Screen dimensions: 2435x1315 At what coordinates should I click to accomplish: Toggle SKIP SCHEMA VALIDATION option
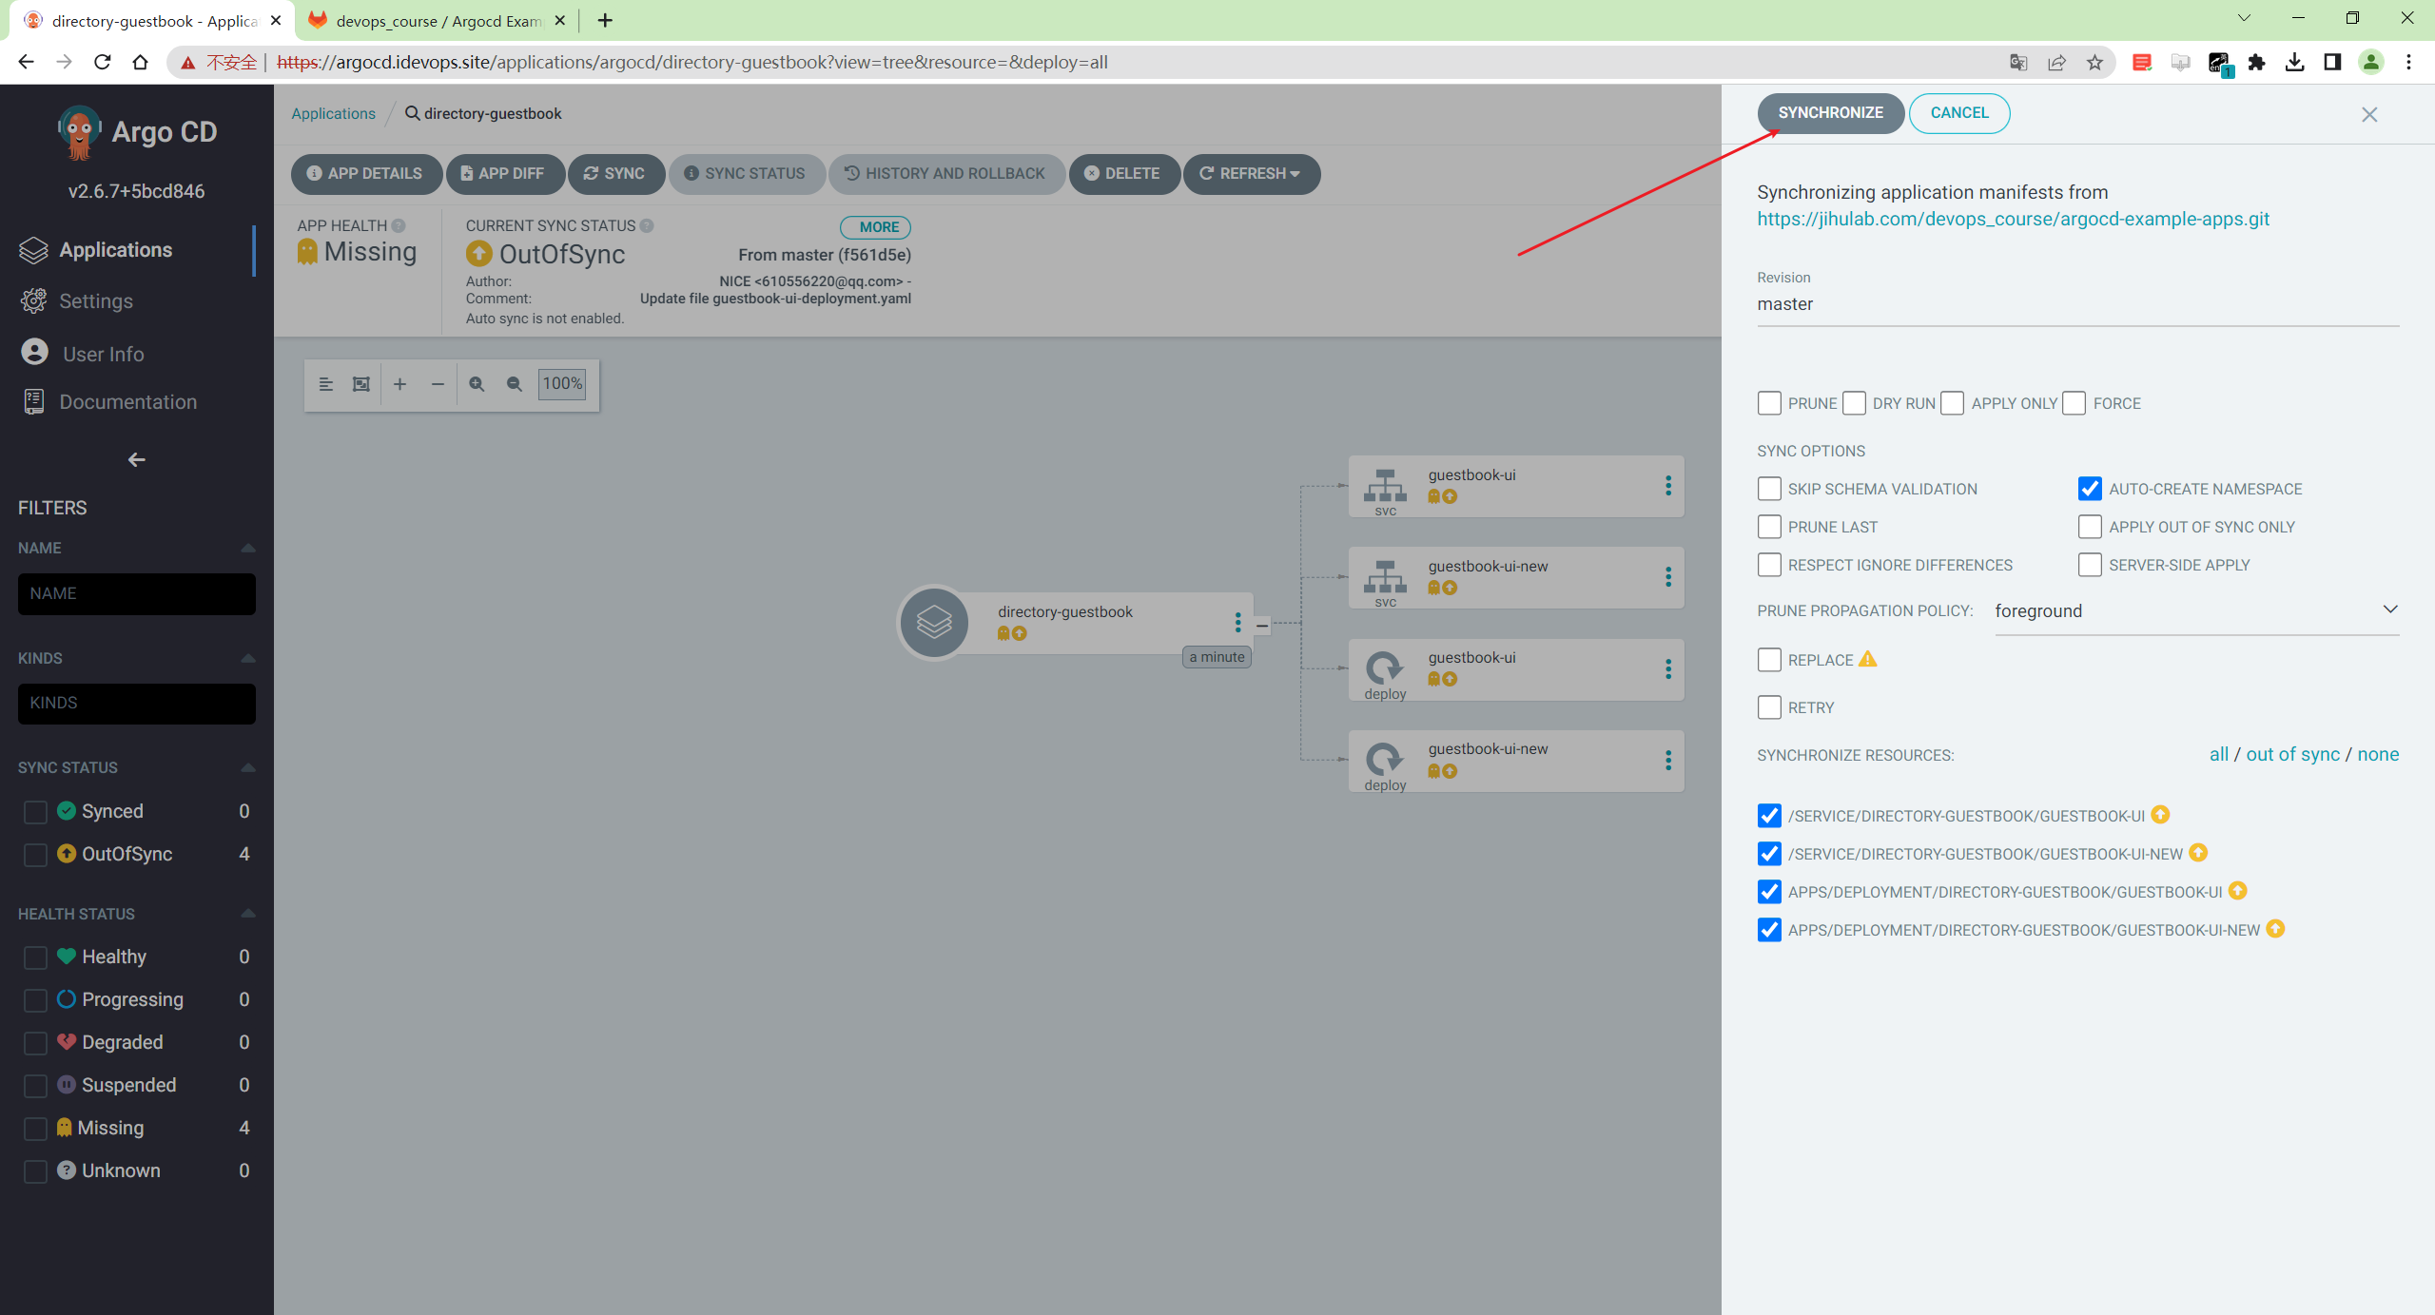[x=1769, y=489]
